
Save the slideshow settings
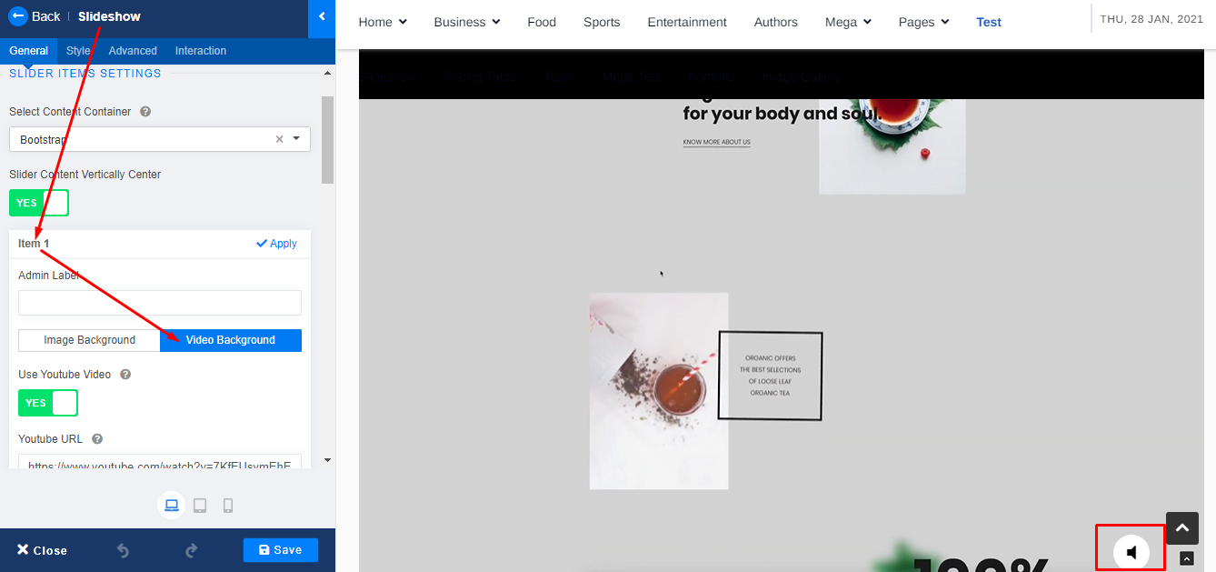[280, 550]
